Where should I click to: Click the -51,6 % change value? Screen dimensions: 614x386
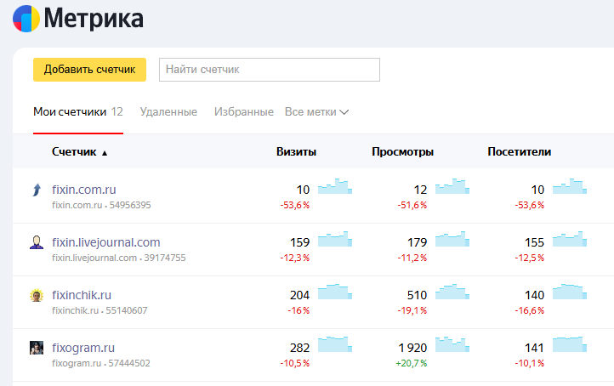412,205
